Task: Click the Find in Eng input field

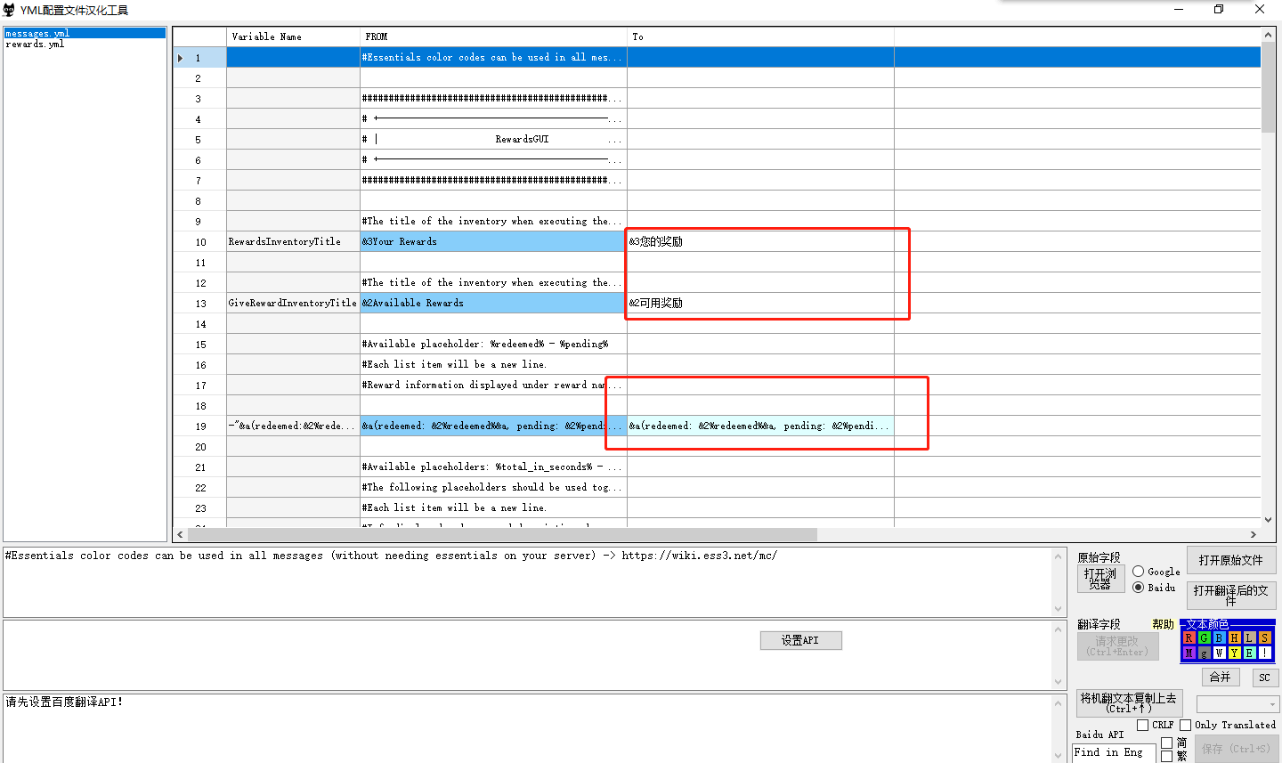Action: point(1114,752)
